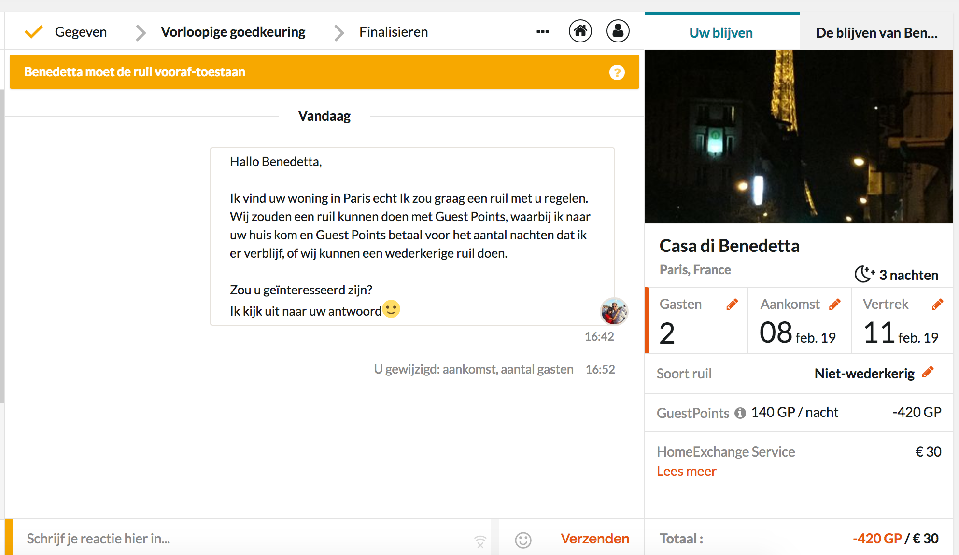Click into the reply text field
This screenshot has width=959, height=555.
click(241, 539)
